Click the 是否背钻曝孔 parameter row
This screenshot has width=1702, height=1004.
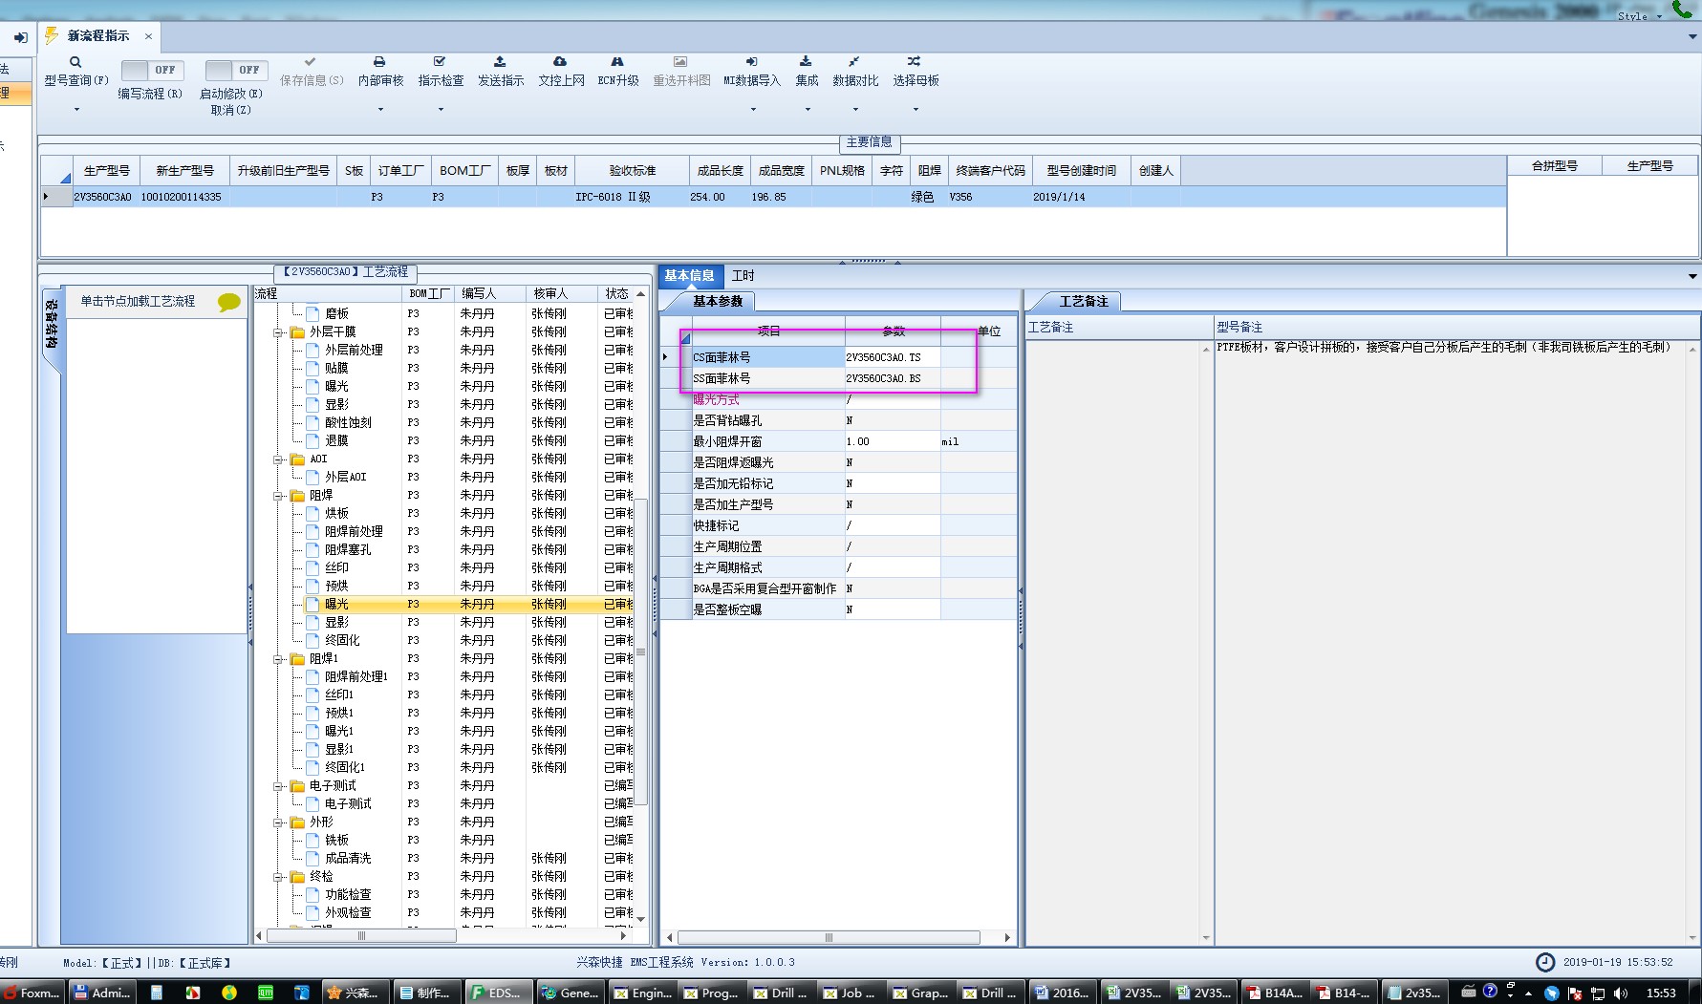click(x=838, y=420)
